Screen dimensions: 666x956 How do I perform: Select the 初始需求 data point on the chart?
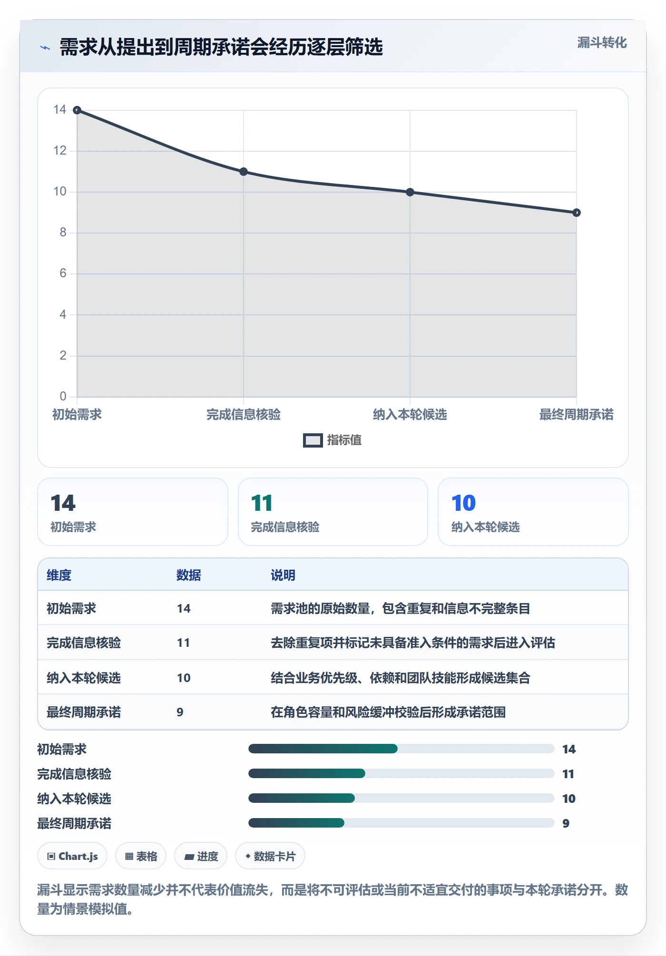pos(77,110)
